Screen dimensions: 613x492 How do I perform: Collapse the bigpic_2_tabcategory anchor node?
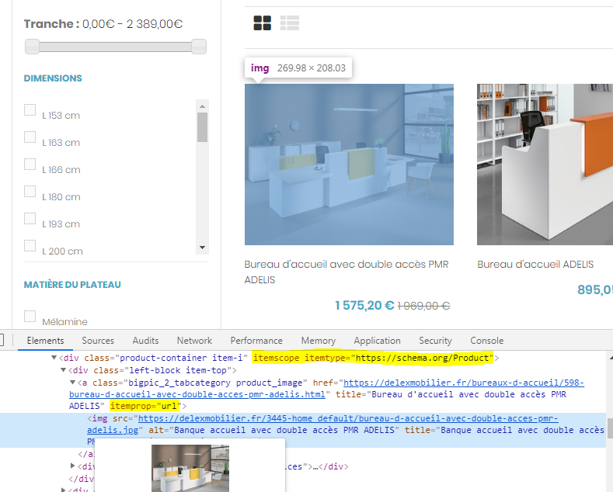coord(72,383)
